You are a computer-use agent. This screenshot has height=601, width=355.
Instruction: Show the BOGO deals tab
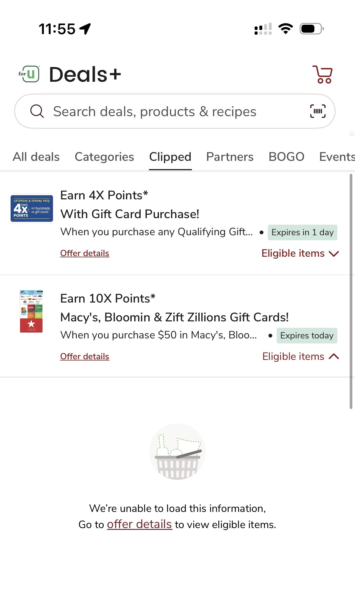286,157
